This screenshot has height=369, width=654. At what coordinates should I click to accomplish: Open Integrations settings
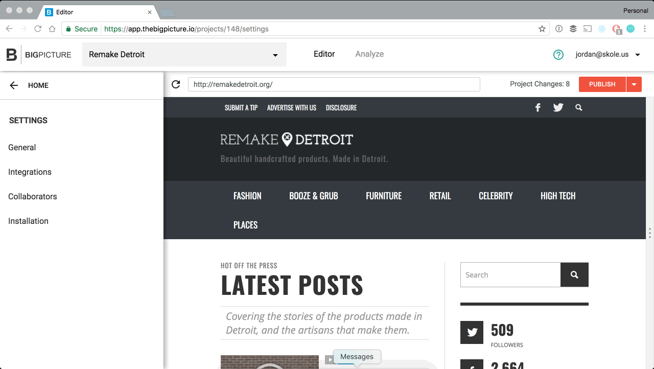pyautogui.click(x=30, y=172)
